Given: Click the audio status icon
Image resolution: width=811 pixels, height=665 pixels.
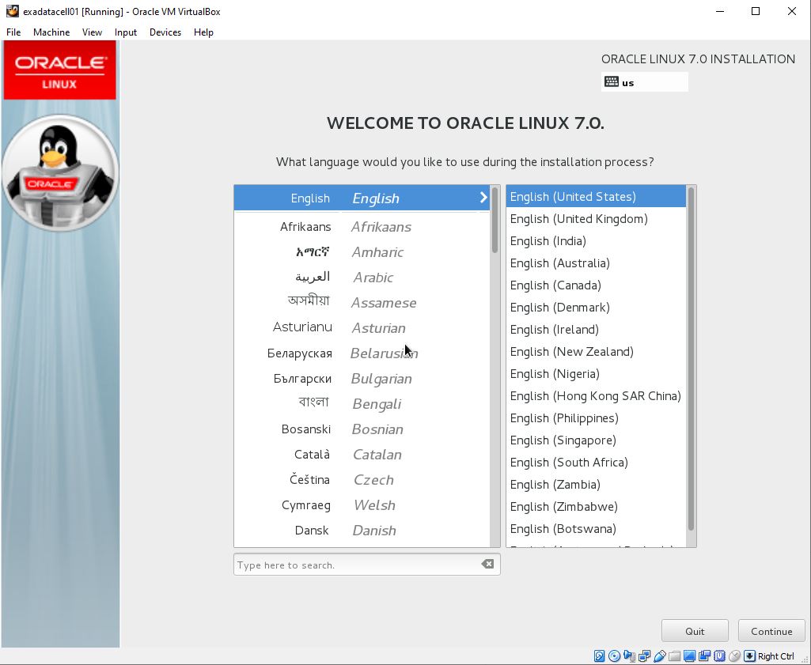Looking at the screenshot, I should pyautogui.click(x=629, y=656).
